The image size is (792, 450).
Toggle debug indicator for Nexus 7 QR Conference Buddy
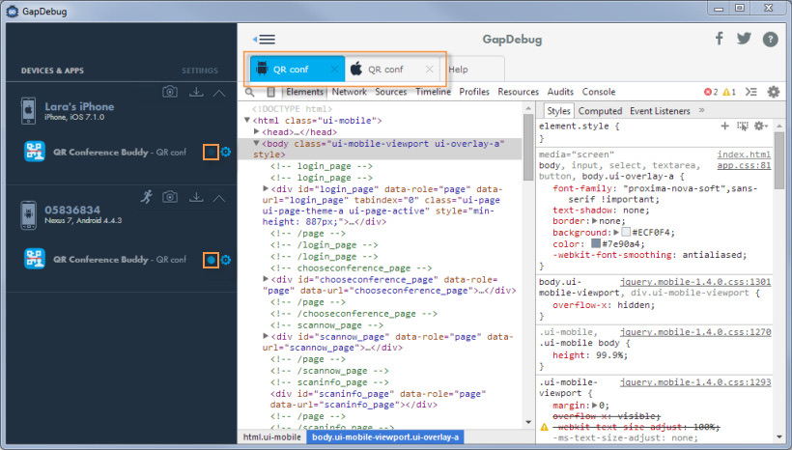pyautogui.click(x=211, y=260)
